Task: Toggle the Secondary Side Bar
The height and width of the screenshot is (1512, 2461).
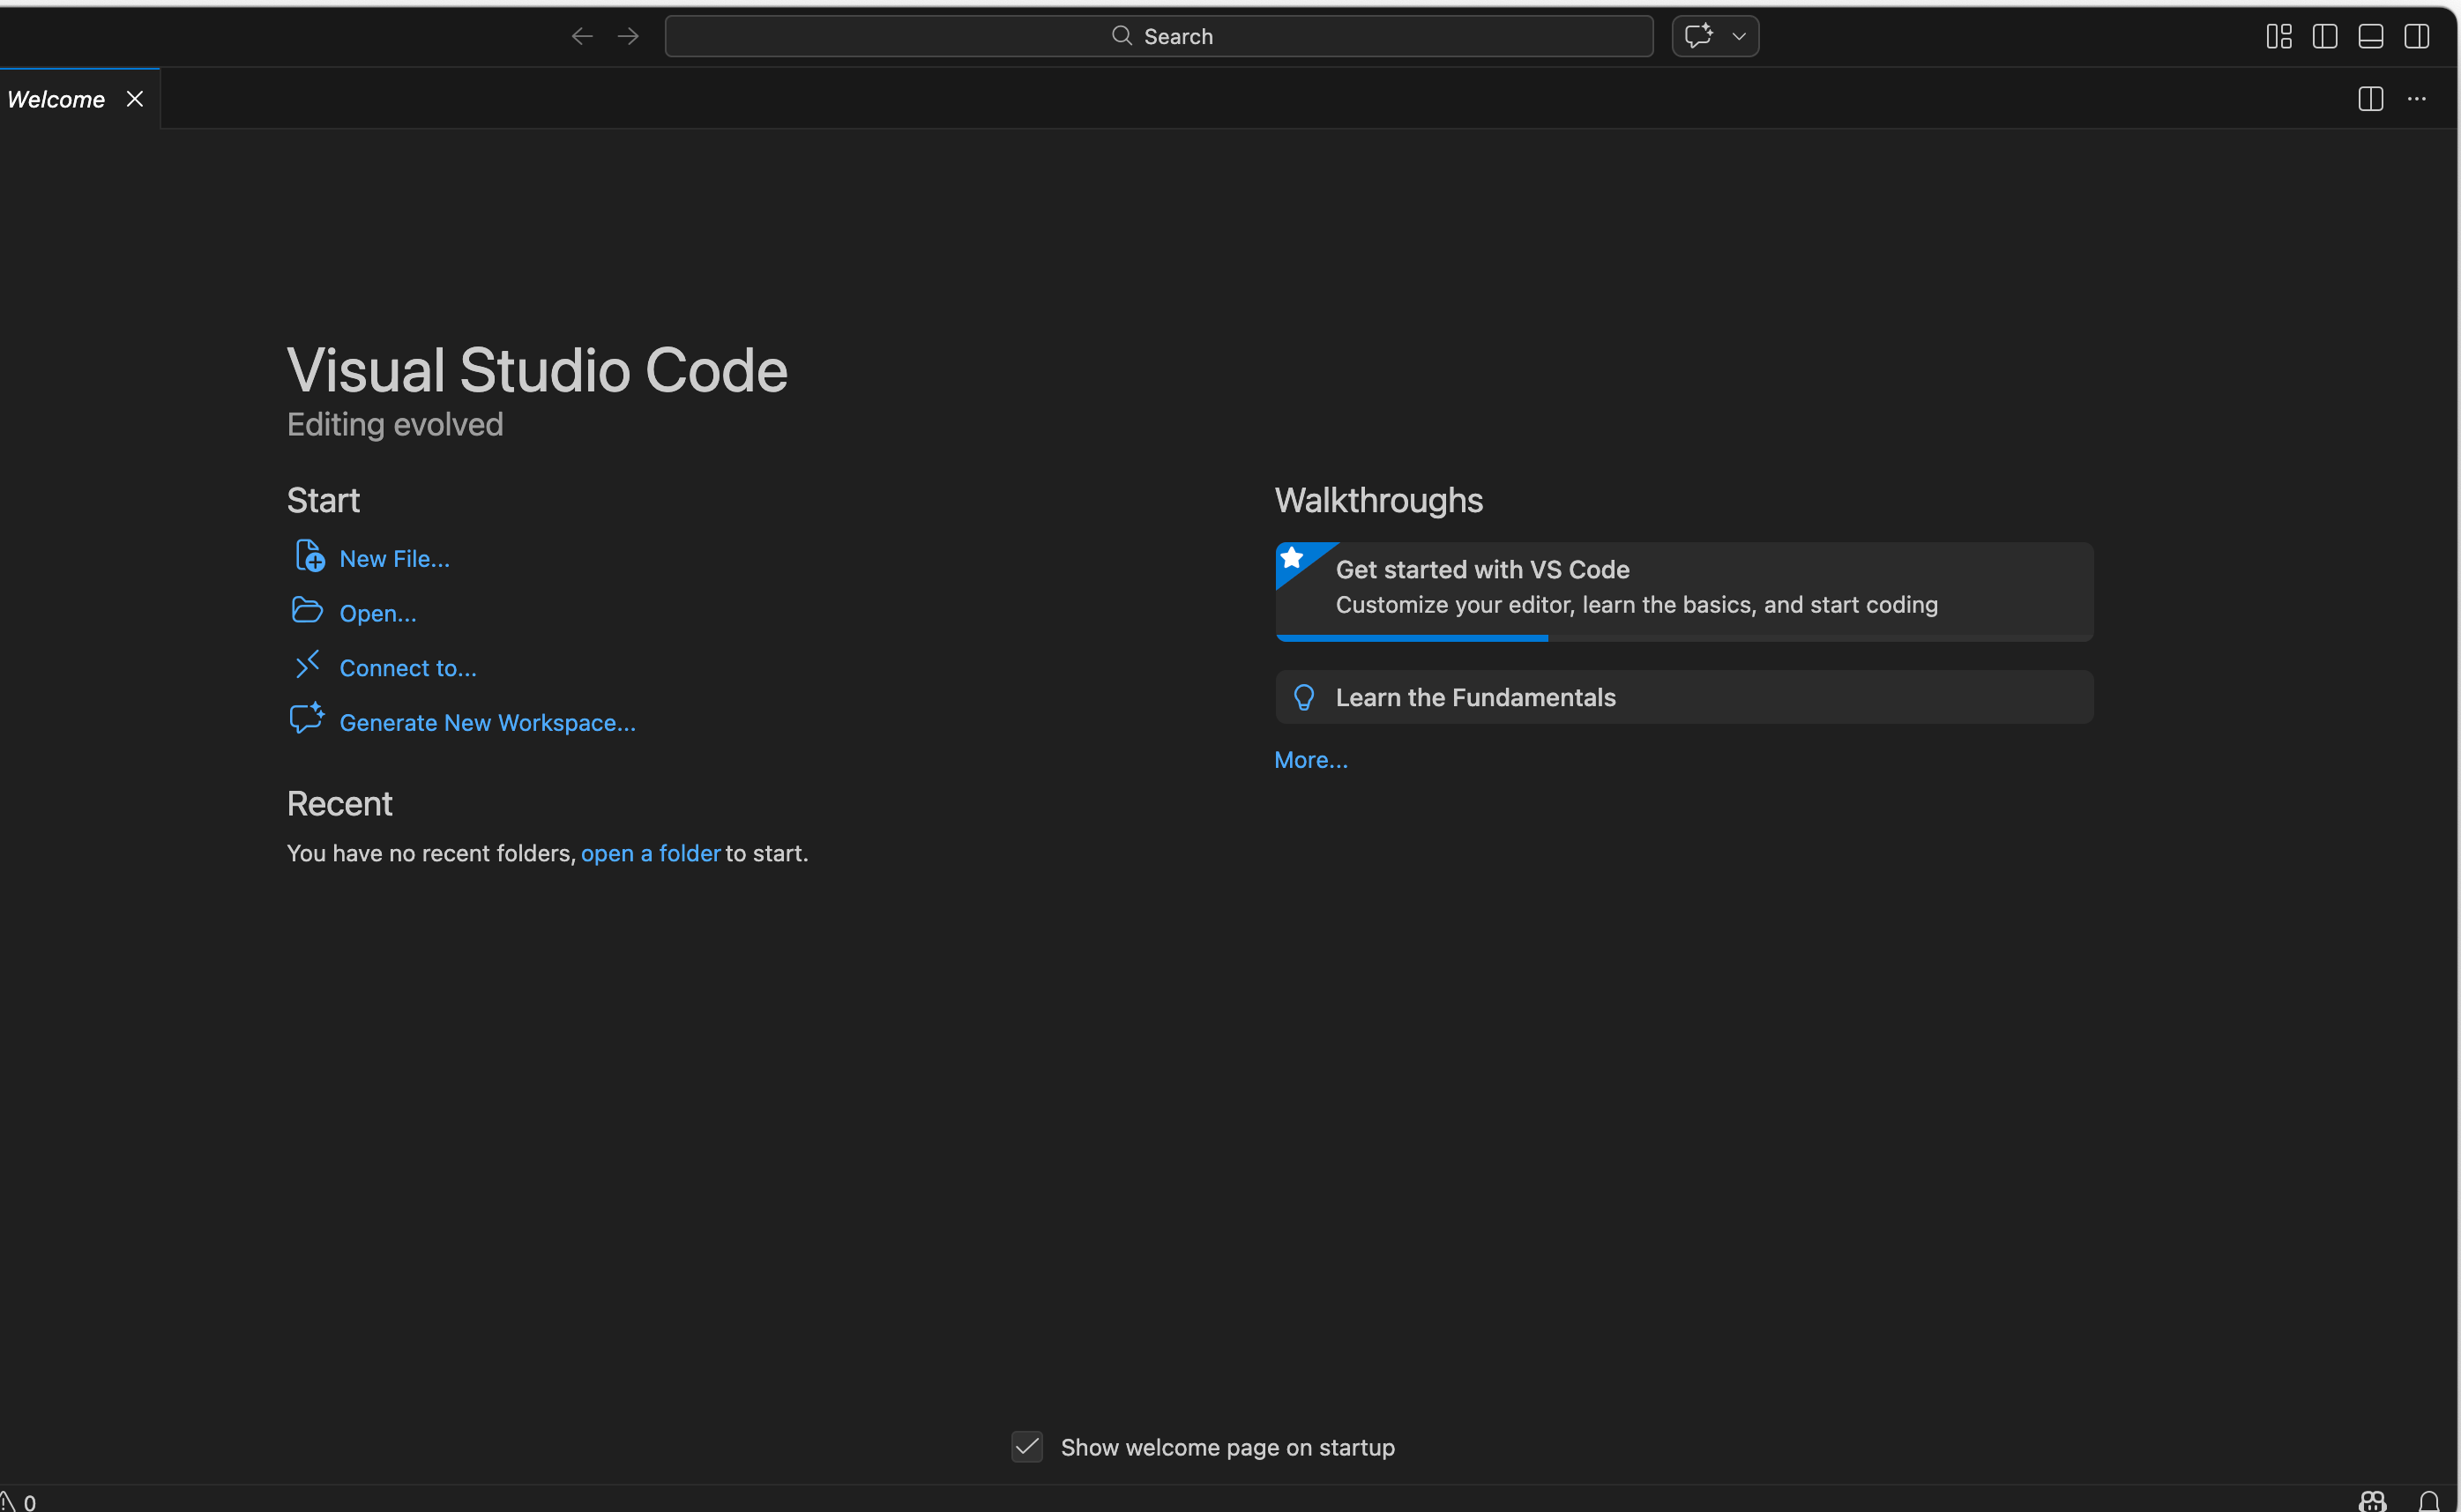Action: tap(2417, 36)
